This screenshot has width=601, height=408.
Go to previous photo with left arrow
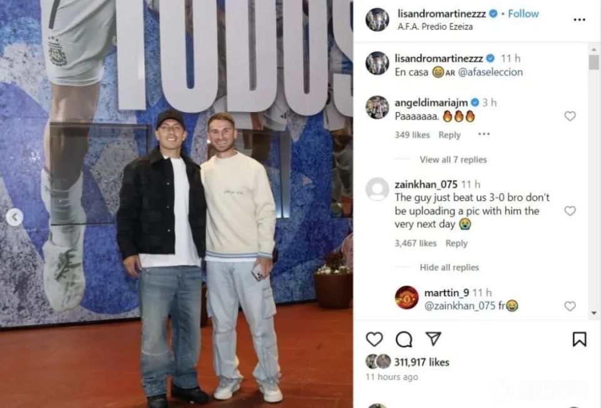pyautogui.click(x=14, y=217)
